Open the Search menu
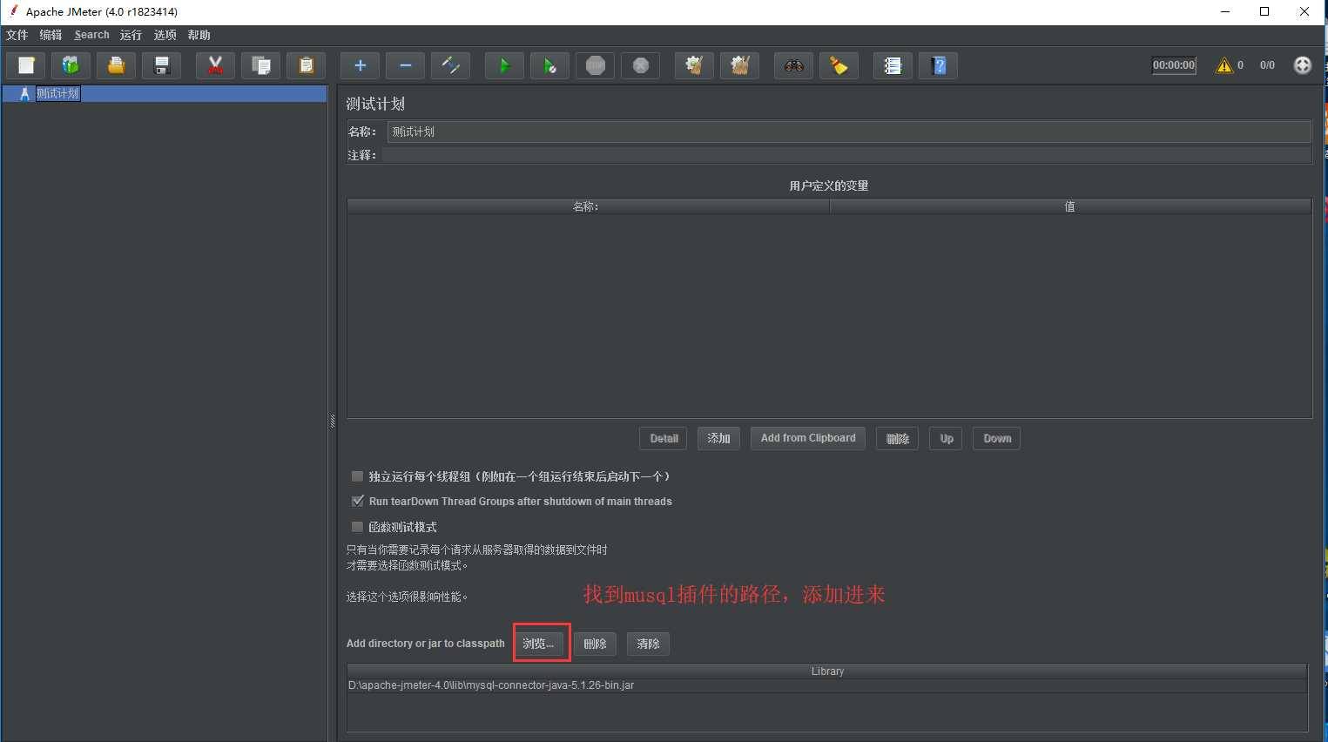This screenshot has width=1328, height=742. 91,35
